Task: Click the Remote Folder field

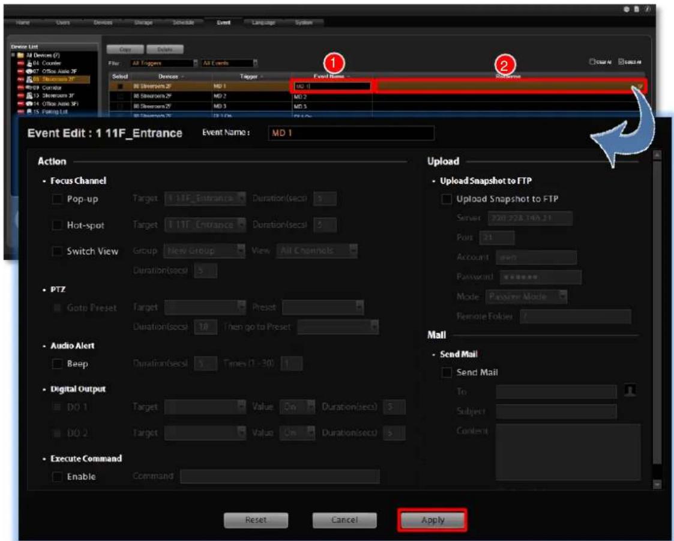Action: (576, 316)
